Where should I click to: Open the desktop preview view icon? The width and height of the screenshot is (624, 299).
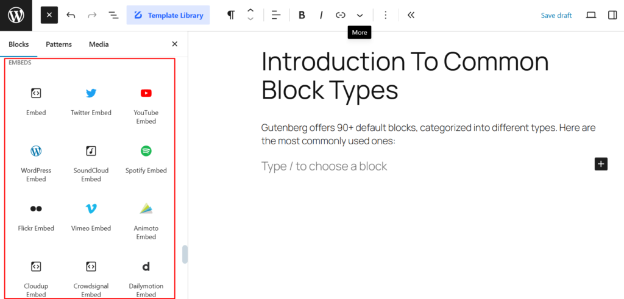[591, 15]
